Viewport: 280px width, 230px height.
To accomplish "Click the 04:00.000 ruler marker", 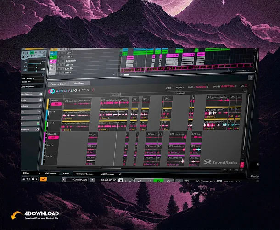I will [x=180, y=93].
